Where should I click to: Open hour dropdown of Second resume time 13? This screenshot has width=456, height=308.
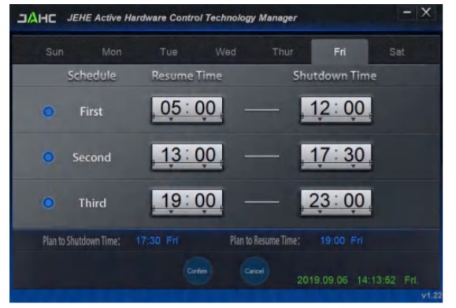(171, 165)
